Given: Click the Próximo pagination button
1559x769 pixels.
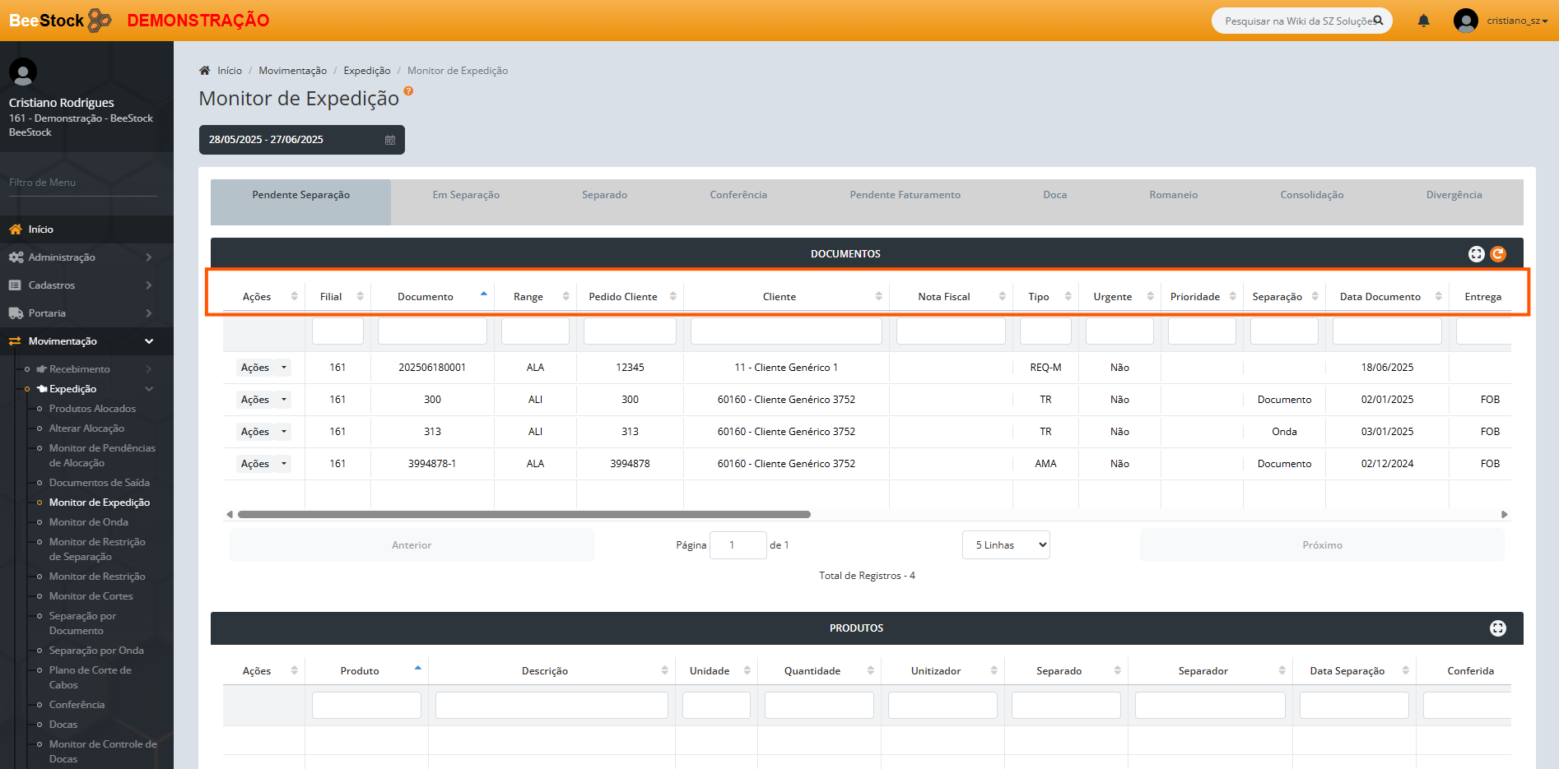Looking at the screenshot, I should click(1322, 545).
